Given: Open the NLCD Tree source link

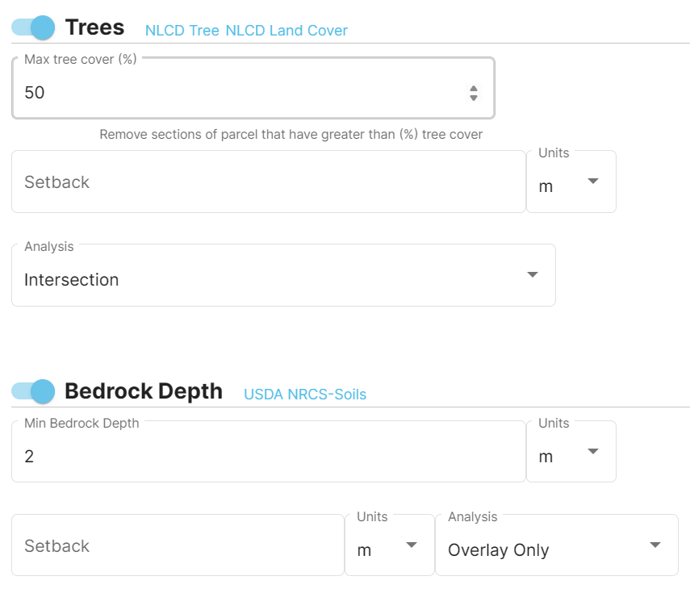Looking at the screenshot, I should 182,31.
